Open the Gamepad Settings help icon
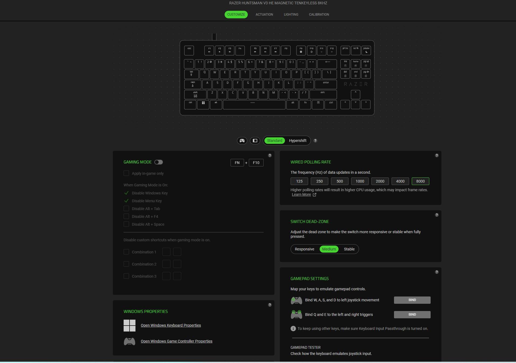This screenshot has width=516, height=363. point(437,272)
